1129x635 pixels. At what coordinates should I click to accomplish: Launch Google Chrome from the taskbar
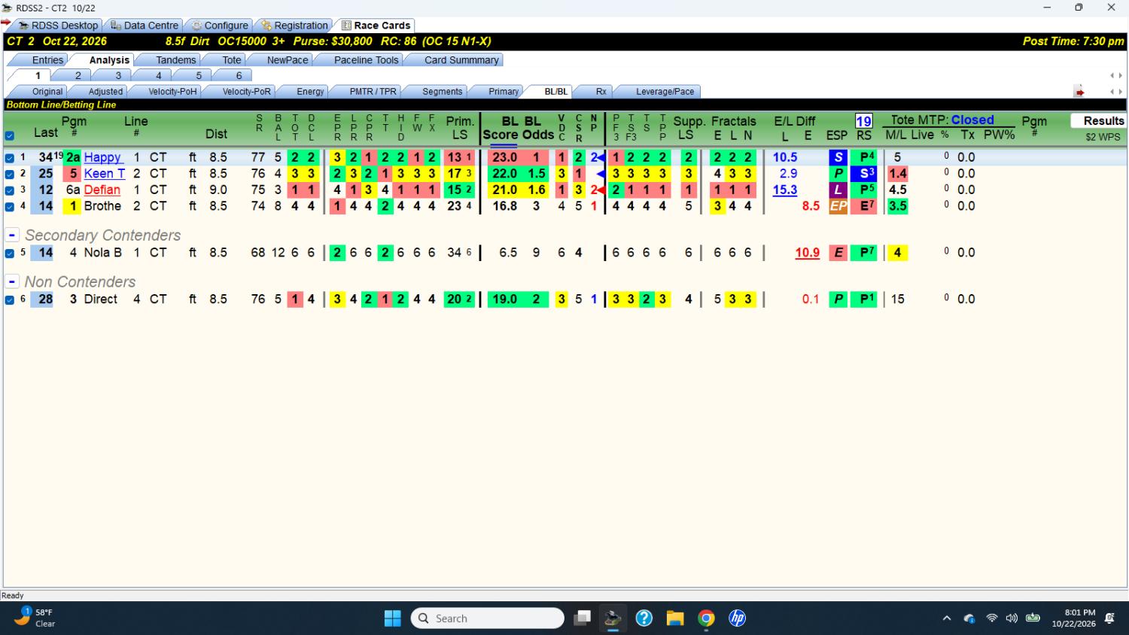(x=706, y=618)
